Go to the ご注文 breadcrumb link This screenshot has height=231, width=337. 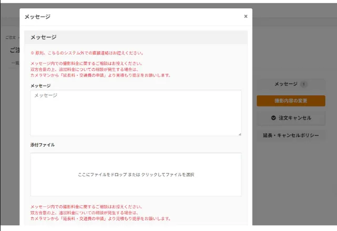click(x=10, y=38)
